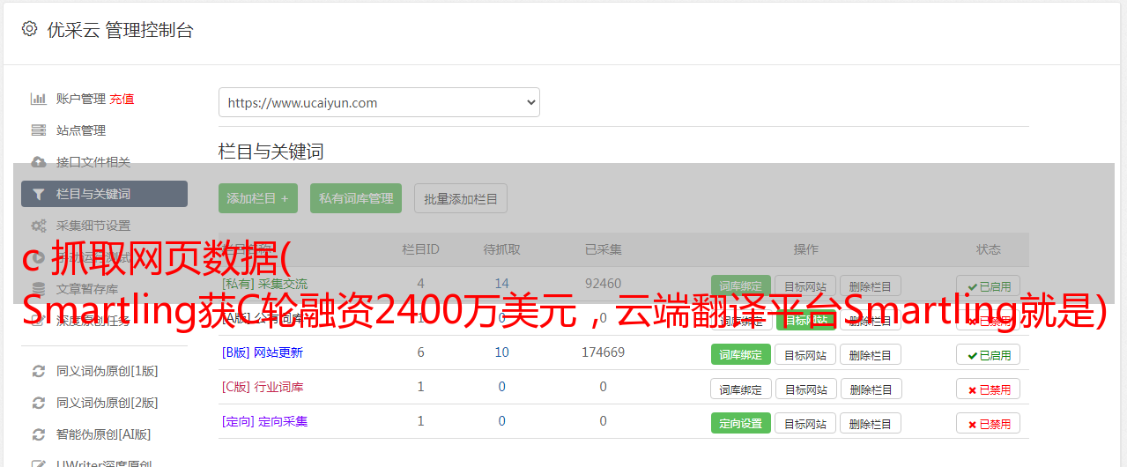The width and height of the screenshot is (1127, 467).
Task: Click the 批量添加栏目 button
Action: (x=461, y=198)
